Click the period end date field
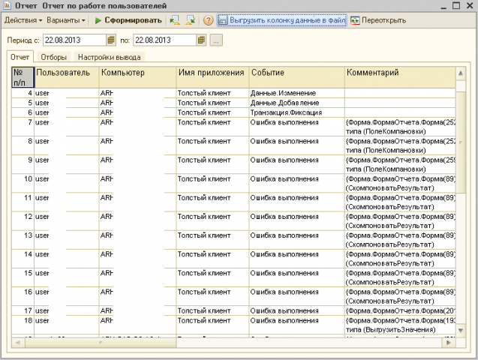This screenshot has width=478, height=360. pos(163,40)
